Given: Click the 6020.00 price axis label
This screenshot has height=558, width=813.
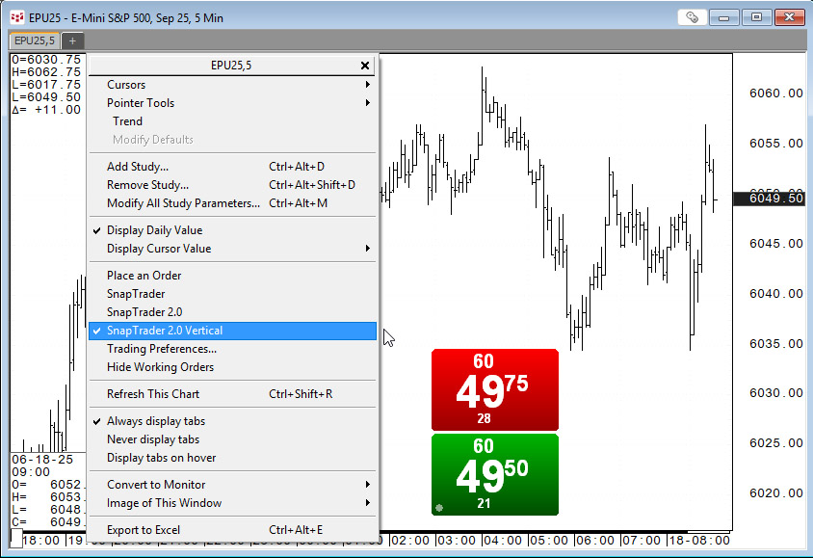Looking at the screenshot, I should pyautogui.click(x=776, y=493).
